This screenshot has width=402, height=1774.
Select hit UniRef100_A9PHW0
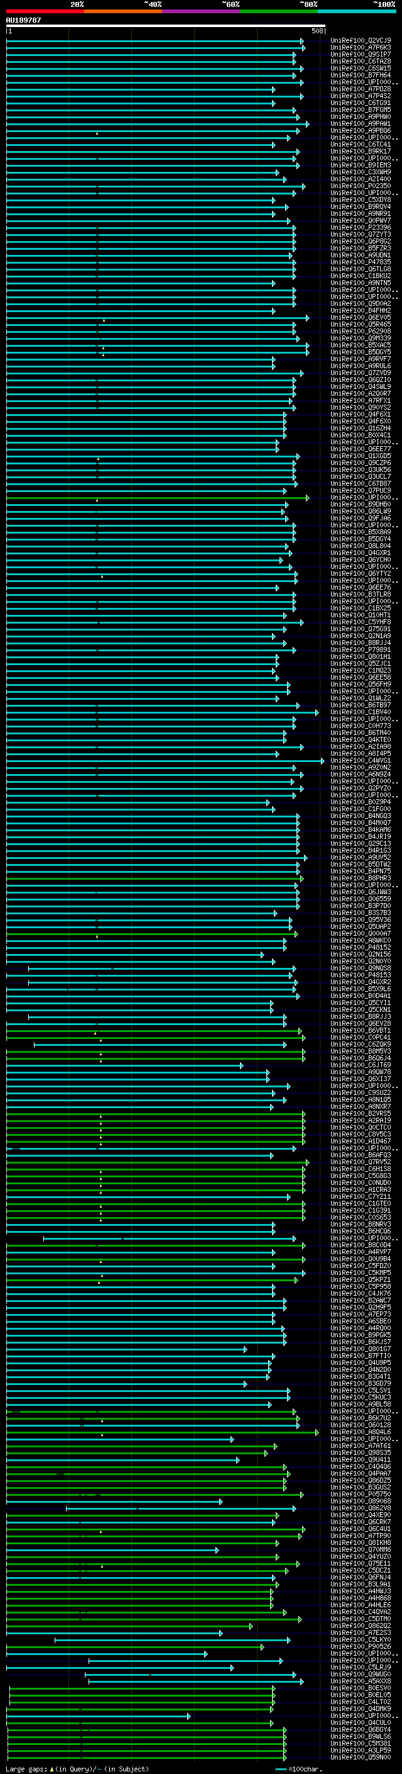coord(361,116)
